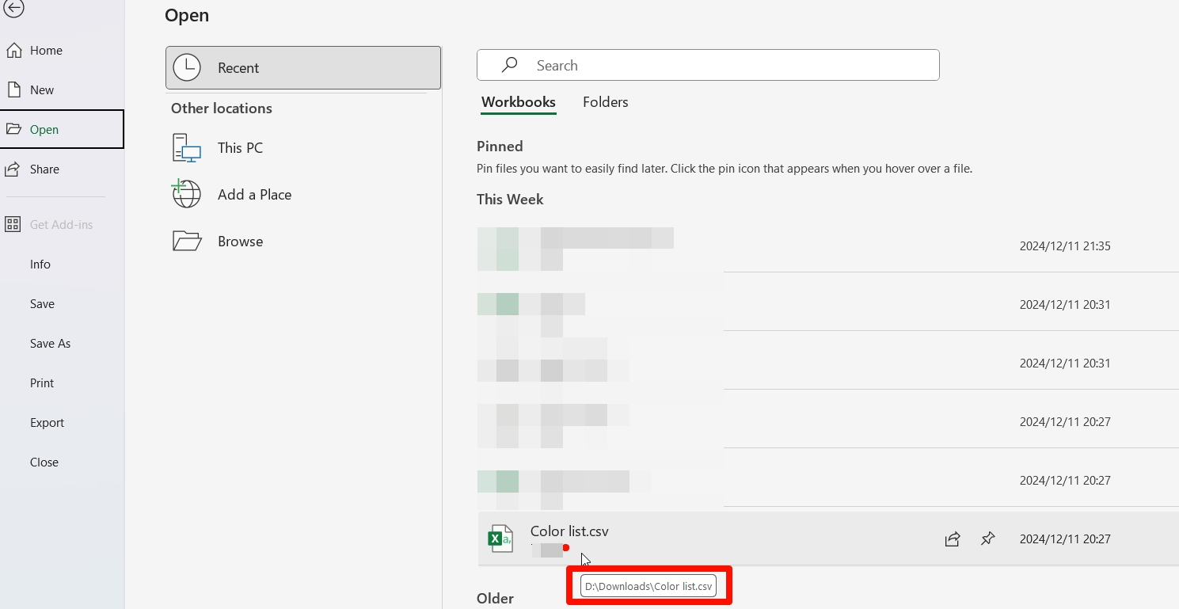
Task: Click the Recent clock icon
Action: [x=187, y=68]
